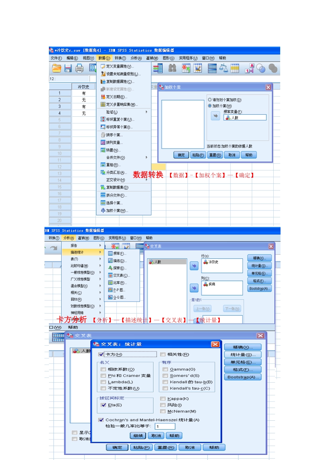Enable the Gamma(G) checkbox
The width and height of the screenshot is (325, 460).
coord(165,369)
